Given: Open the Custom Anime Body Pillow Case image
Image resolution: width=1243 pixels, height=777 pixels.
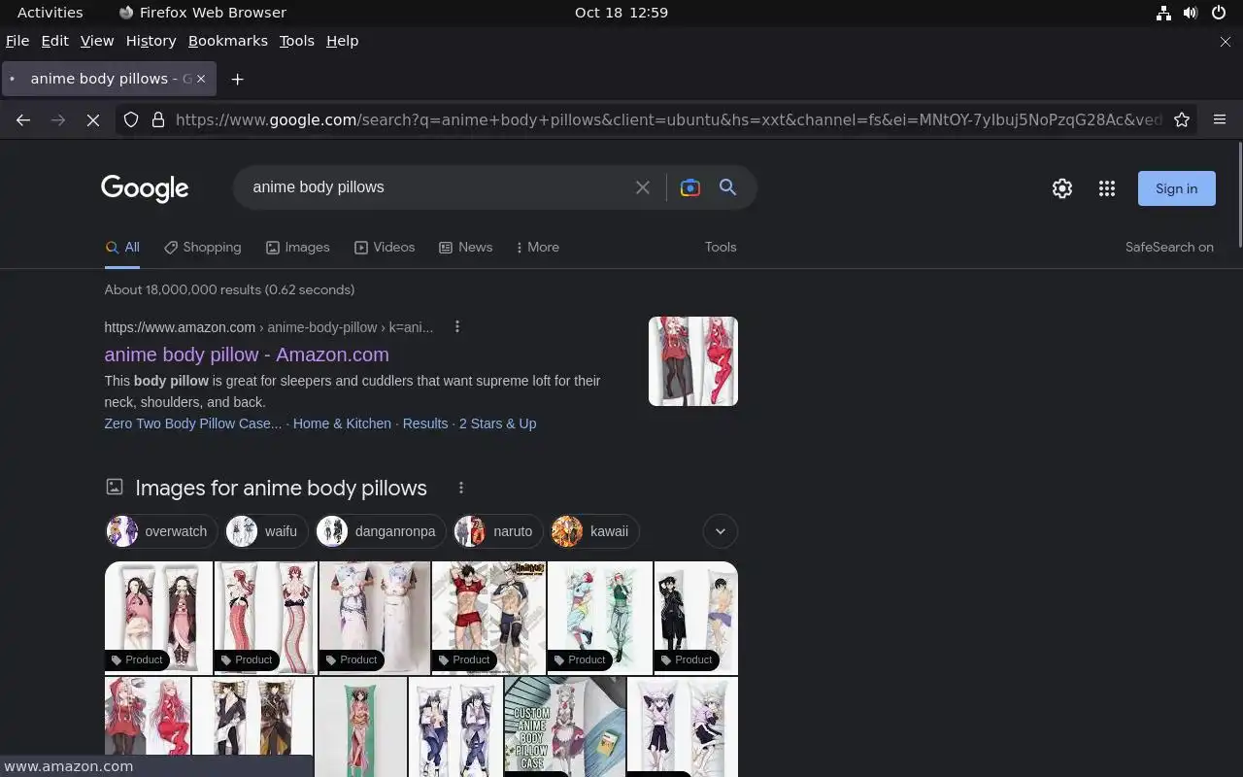Looking at the screenshot, I should click(x=565, y=726).
